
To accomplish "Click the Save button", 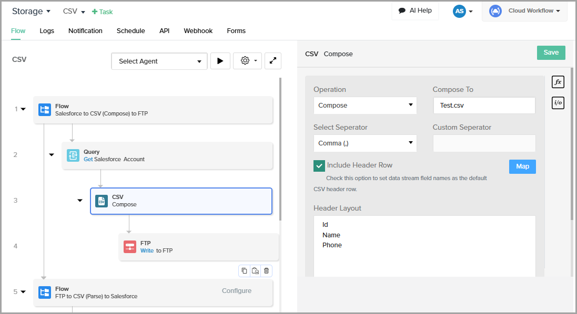I will coord(551,53).
